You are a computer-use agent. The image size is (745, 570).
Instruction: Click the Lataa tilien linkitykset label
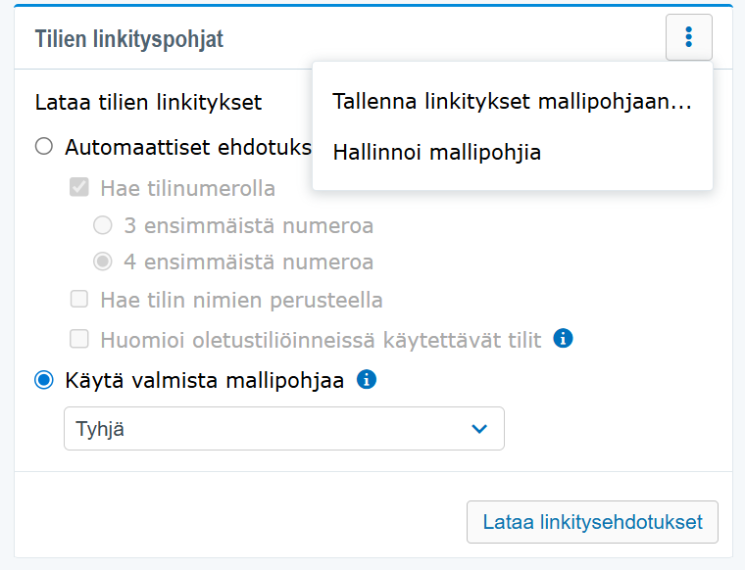pyautogui.click(x=148, y=102)
